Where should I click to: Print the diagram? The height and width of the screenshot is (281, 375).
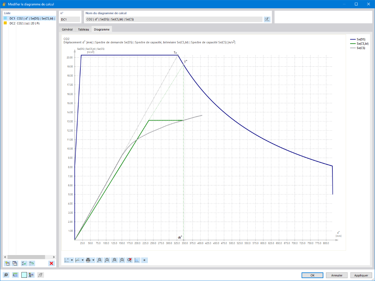[x=88, y=260]
